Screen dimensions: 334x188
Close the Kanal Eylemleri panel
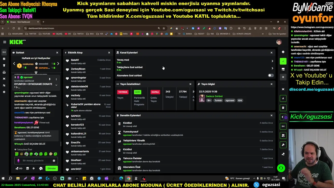coord(271,52)
